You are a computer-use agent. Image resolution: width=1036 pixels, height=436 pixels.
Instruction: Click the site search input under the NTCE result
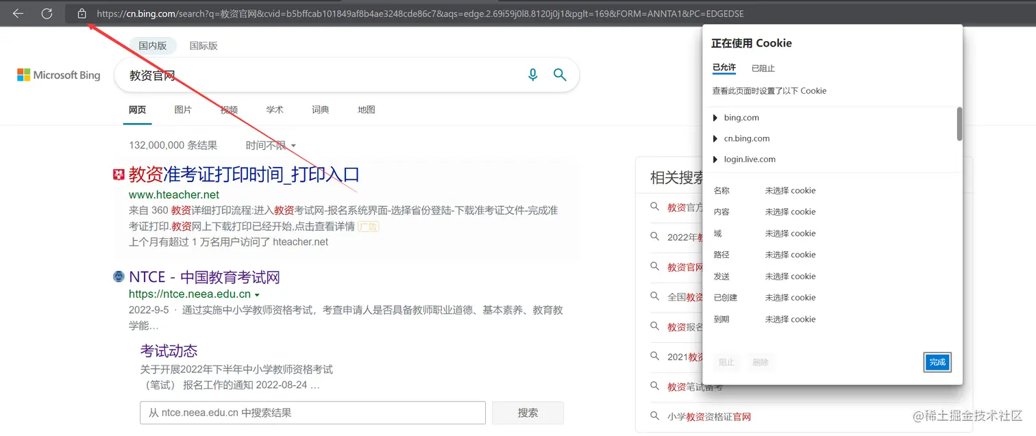click(x=312, y=412)
